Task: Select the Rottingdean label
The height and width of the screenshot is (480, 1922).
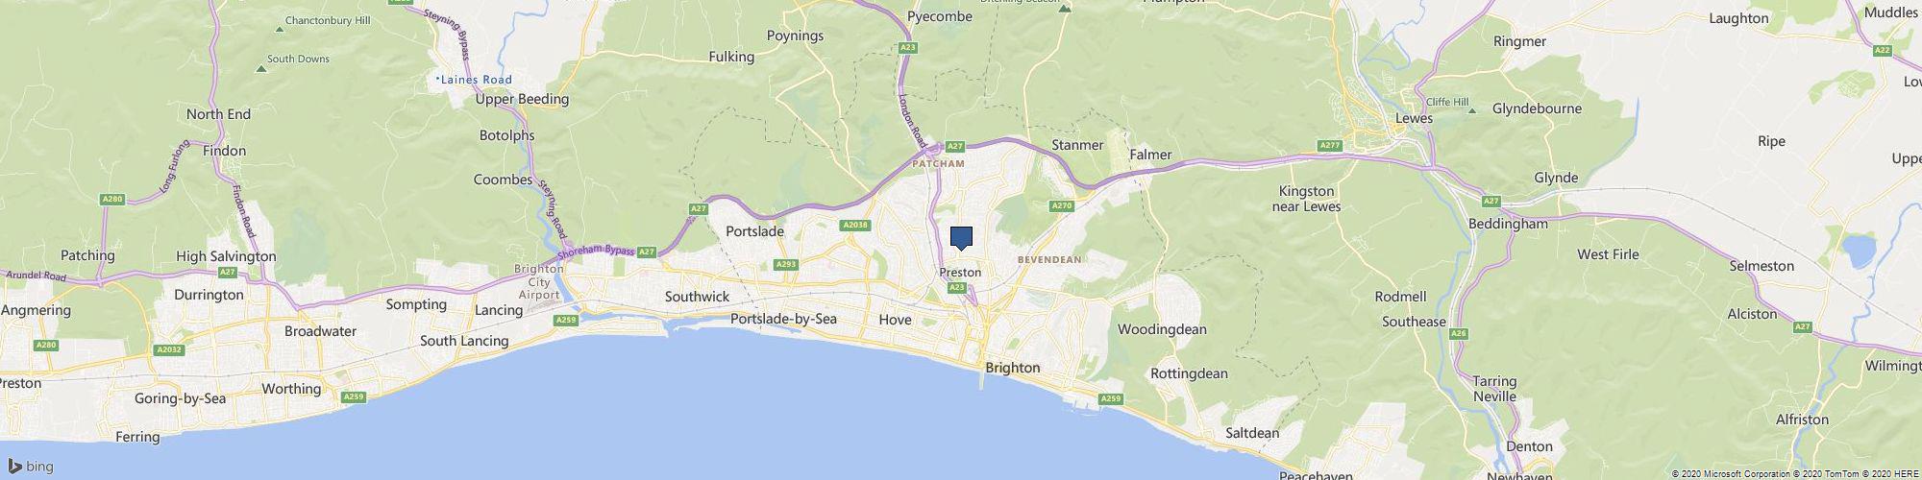Action: (x=1189, y=373)
